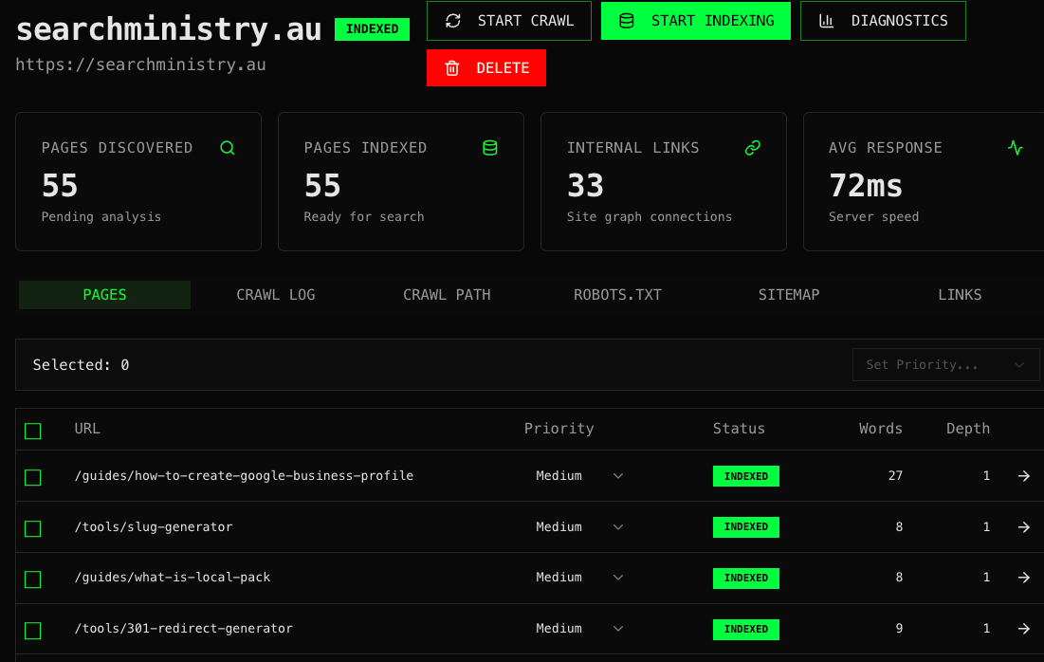The image size is (1044, 662).
Task: Switch to the Sitemap tab
Action: point(789,295)
